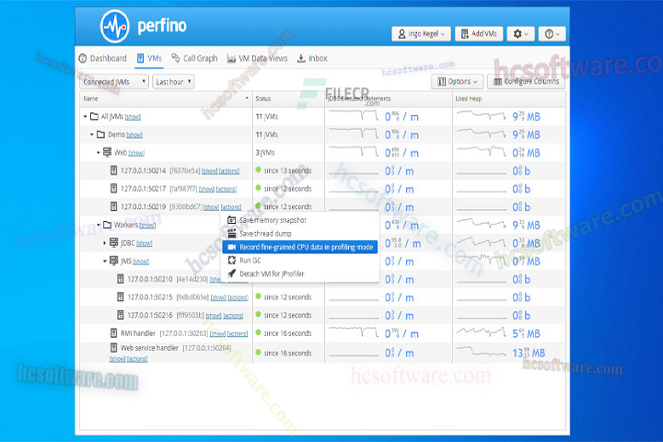The image size is (663, 442).
Task: Click VM icon for 127.0.0.1:50210
Action: point(121,279)
